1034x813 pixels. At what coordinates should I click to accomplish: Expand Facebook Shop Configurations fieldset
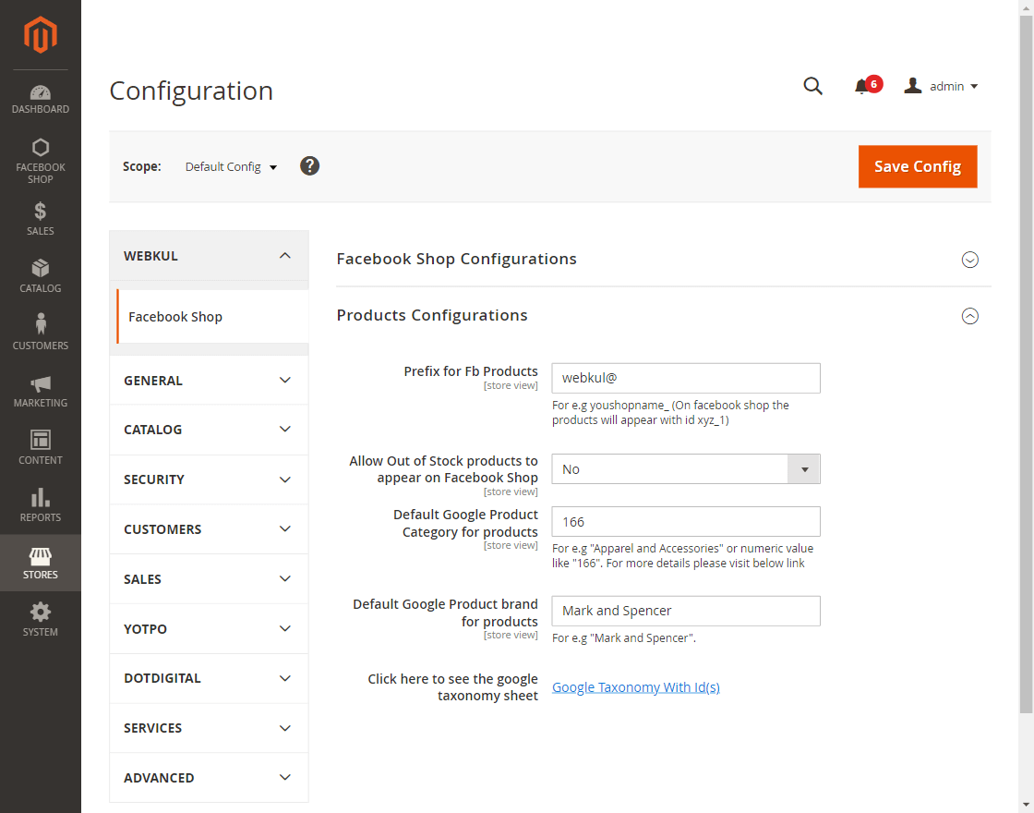[x=664, y=259]
